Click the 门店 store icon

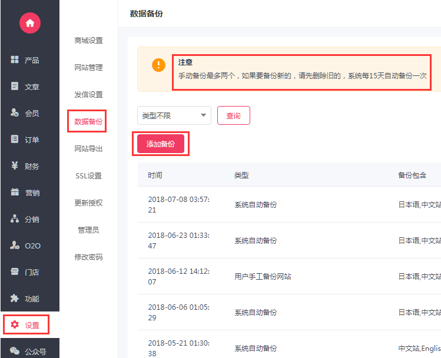(x=15, y=272)
